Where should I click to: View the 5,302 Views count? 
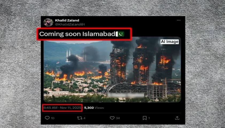click(x=94, y=108)
